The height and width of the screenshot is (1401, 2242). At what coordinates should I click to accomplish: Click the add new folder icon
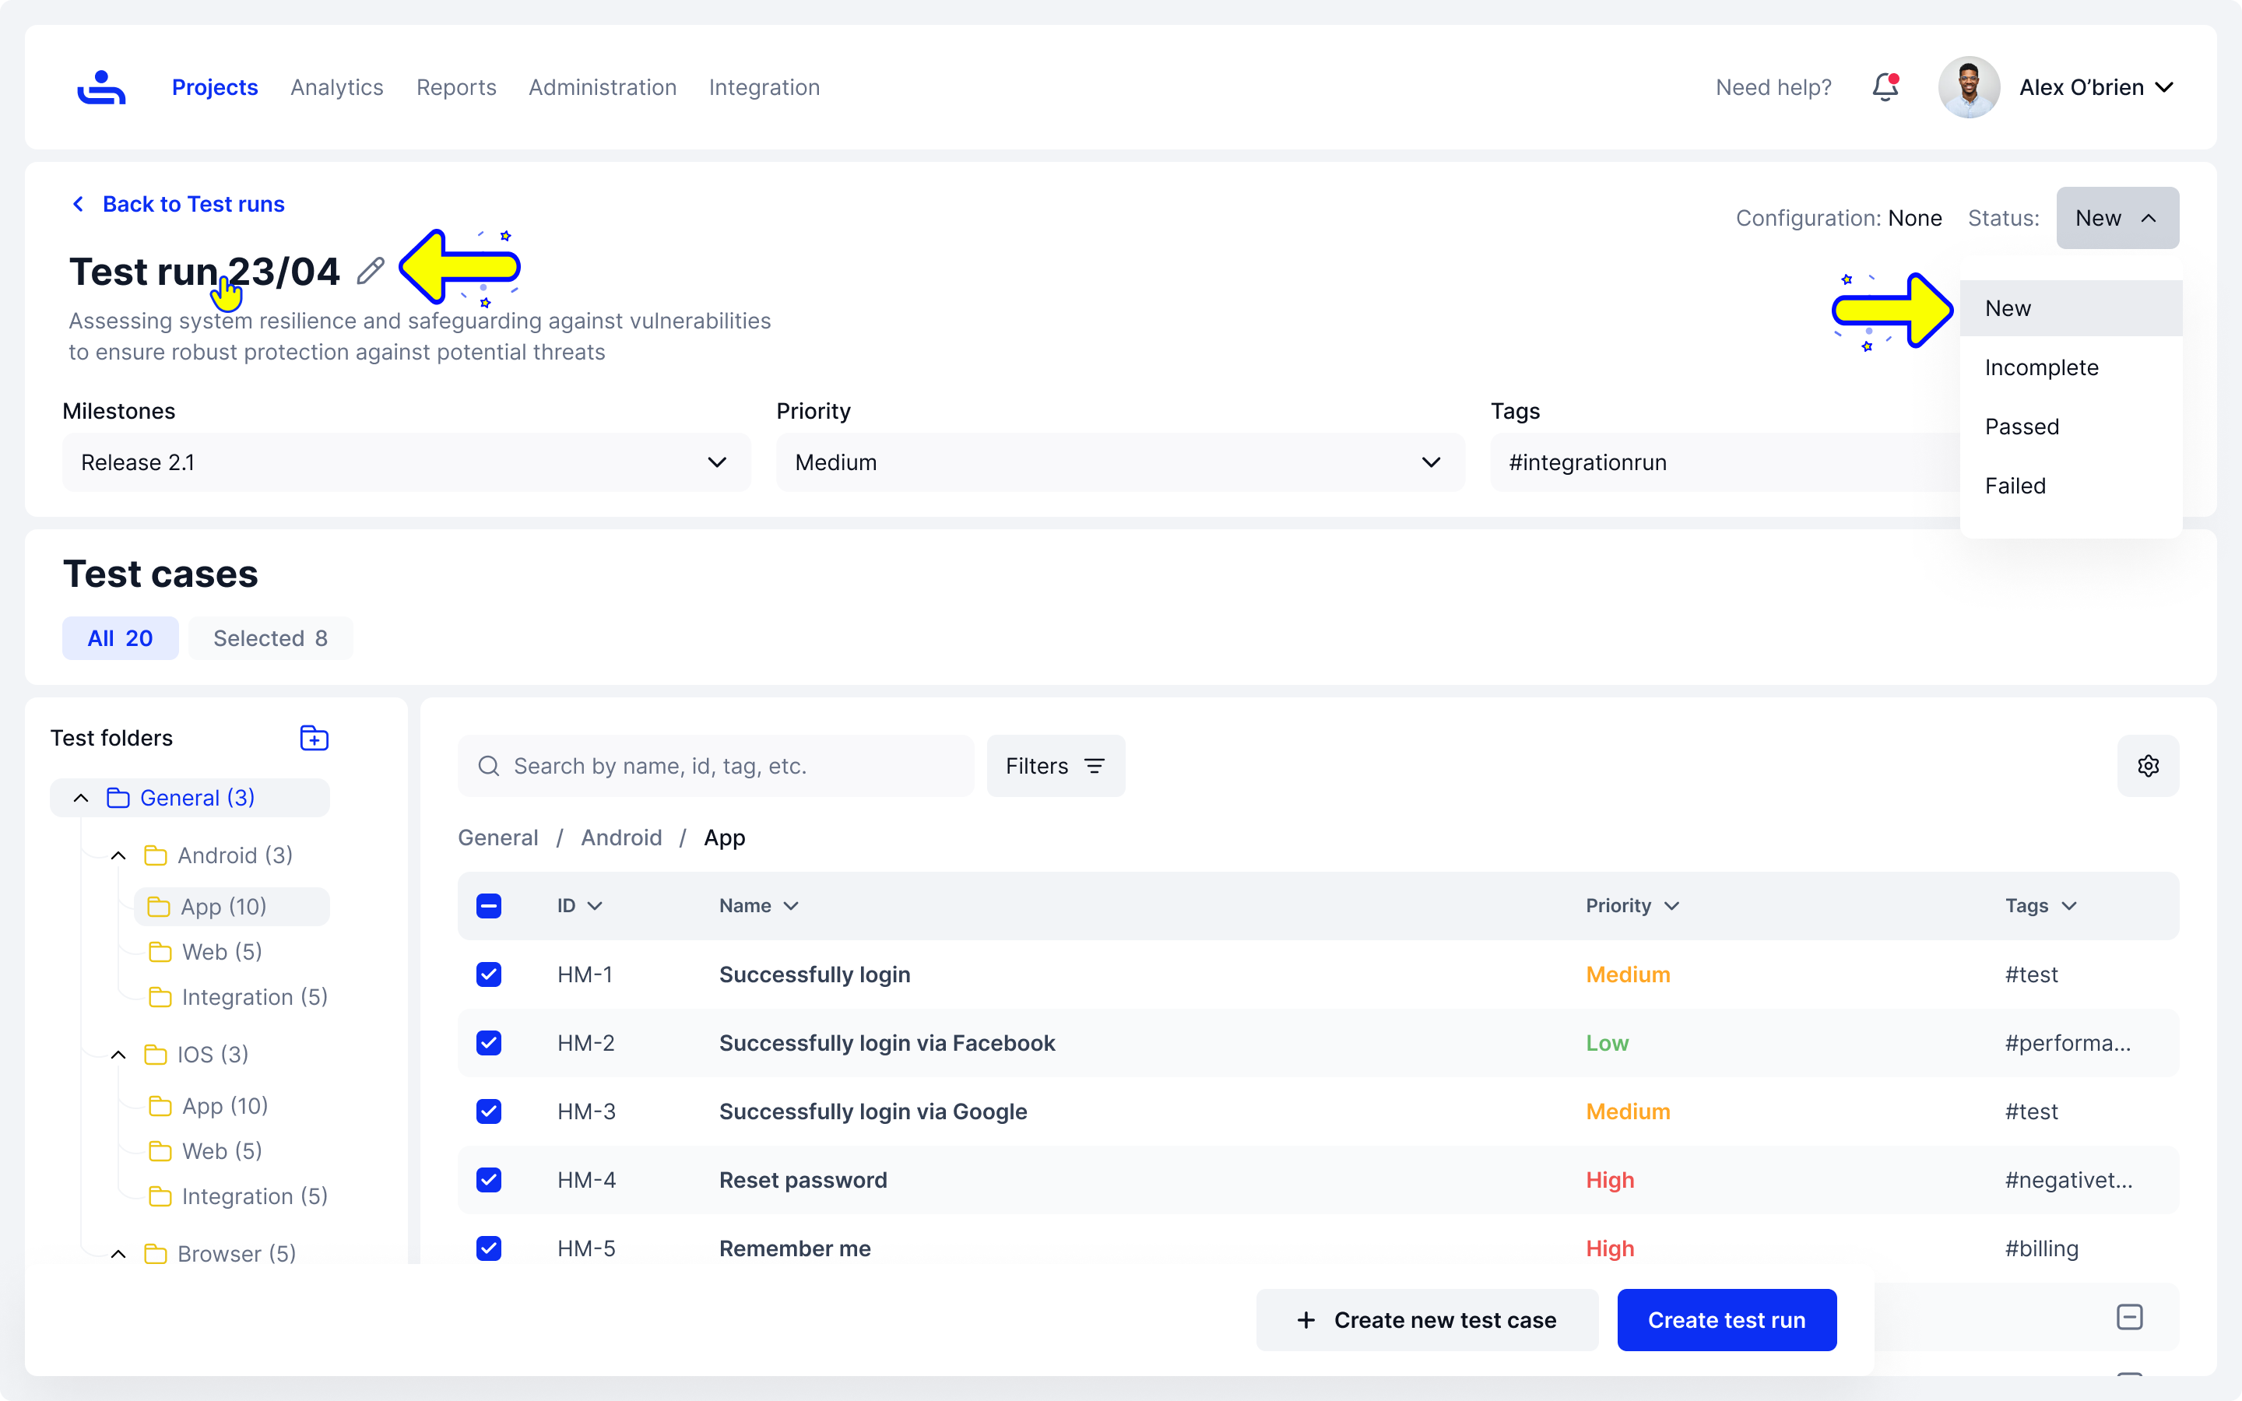tap(314, 738)
